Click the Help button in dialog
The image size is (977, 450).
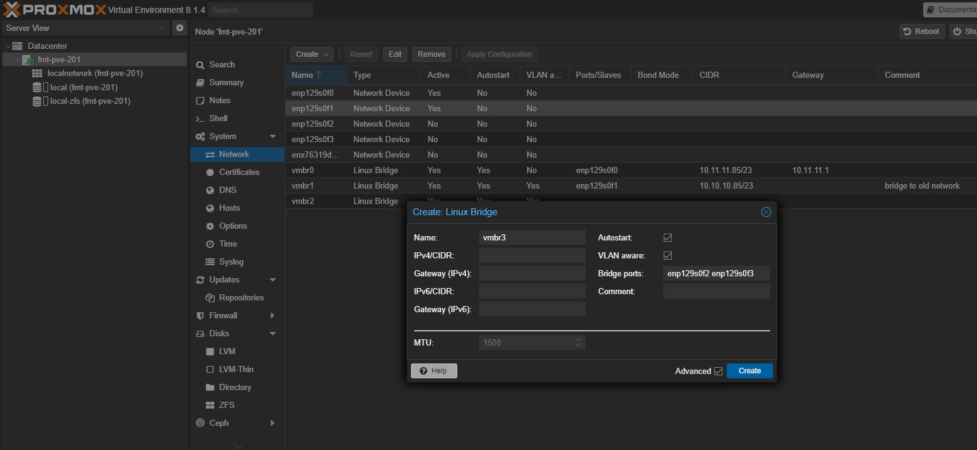click(434, 371)
